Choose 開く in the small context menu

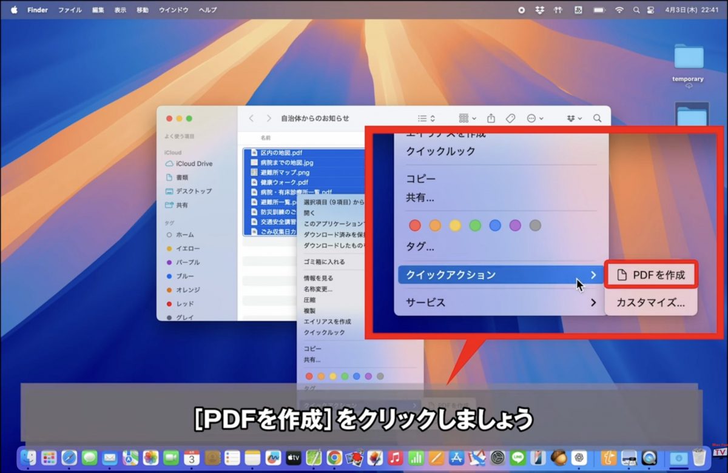tap(309, 213)
